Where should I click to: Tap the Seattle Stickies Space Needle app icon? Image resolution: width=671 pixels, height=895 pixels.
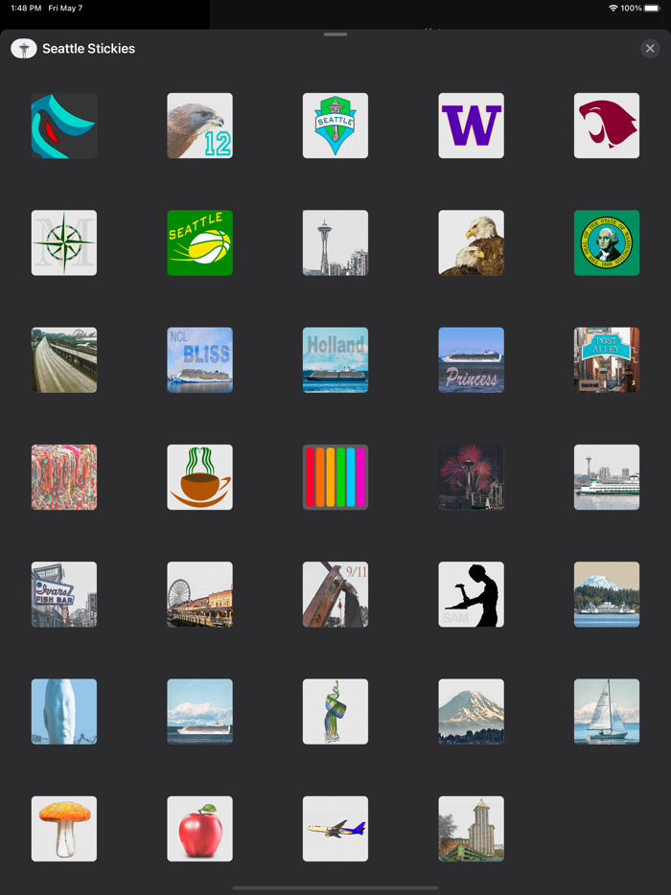pos(24,49)
